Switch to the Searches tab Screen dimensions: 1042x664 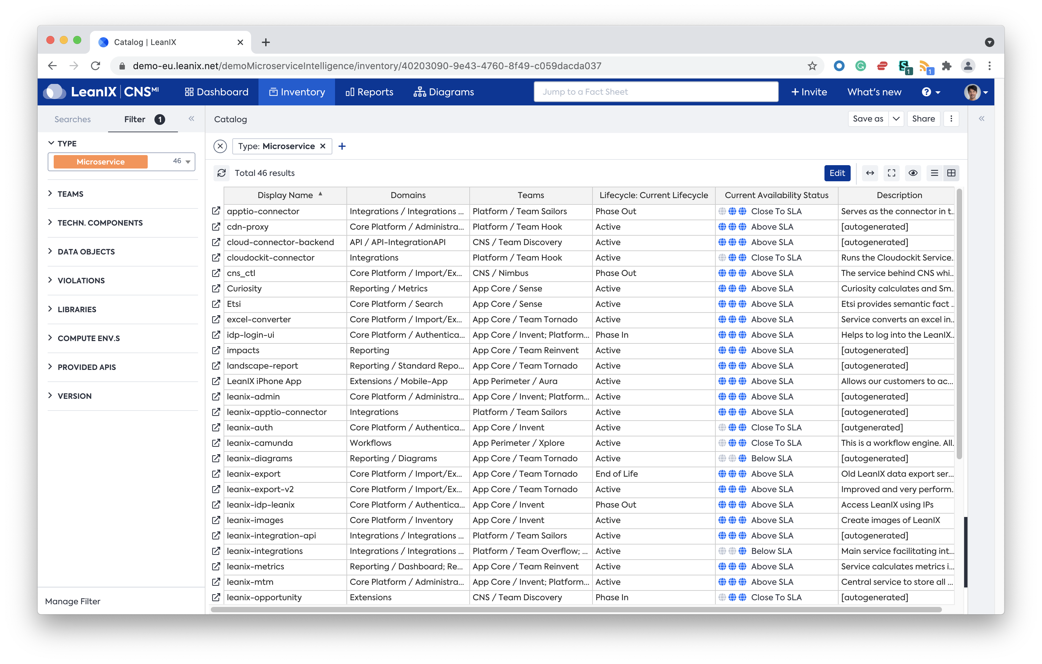(72, 119)
